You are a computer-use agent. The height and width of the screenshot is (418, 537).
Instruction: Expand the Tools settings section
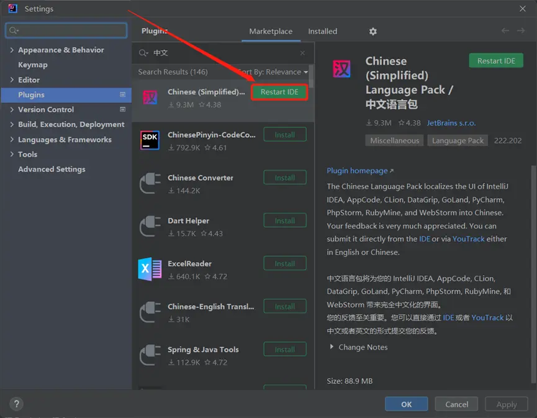12,154
